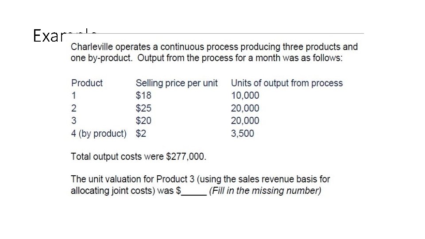Click the $18 selling price
Screen dimensions: 425x239
(143, 95)
